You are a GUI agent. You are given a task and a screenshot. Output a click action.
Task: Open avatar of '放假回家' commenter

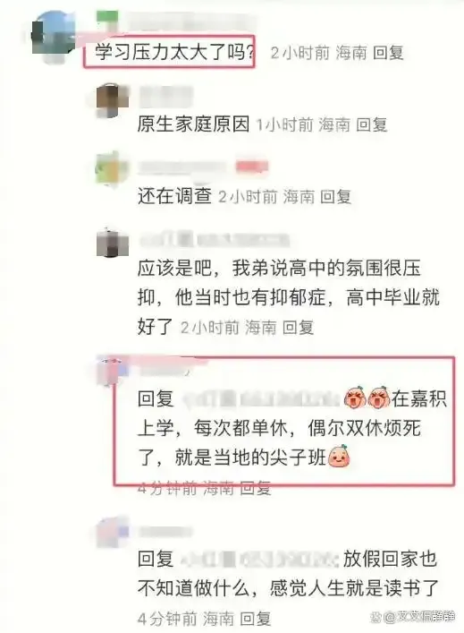(x=113, y=531)
